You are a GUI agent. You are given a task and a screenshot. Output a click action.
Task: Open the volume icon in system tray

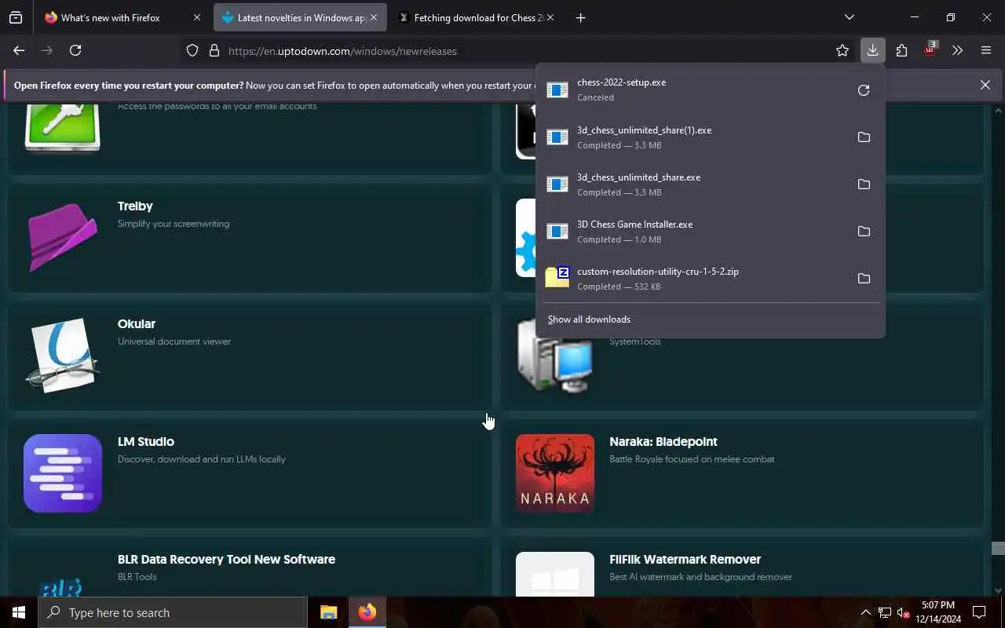pyautogui.click(x=903, y=612)
